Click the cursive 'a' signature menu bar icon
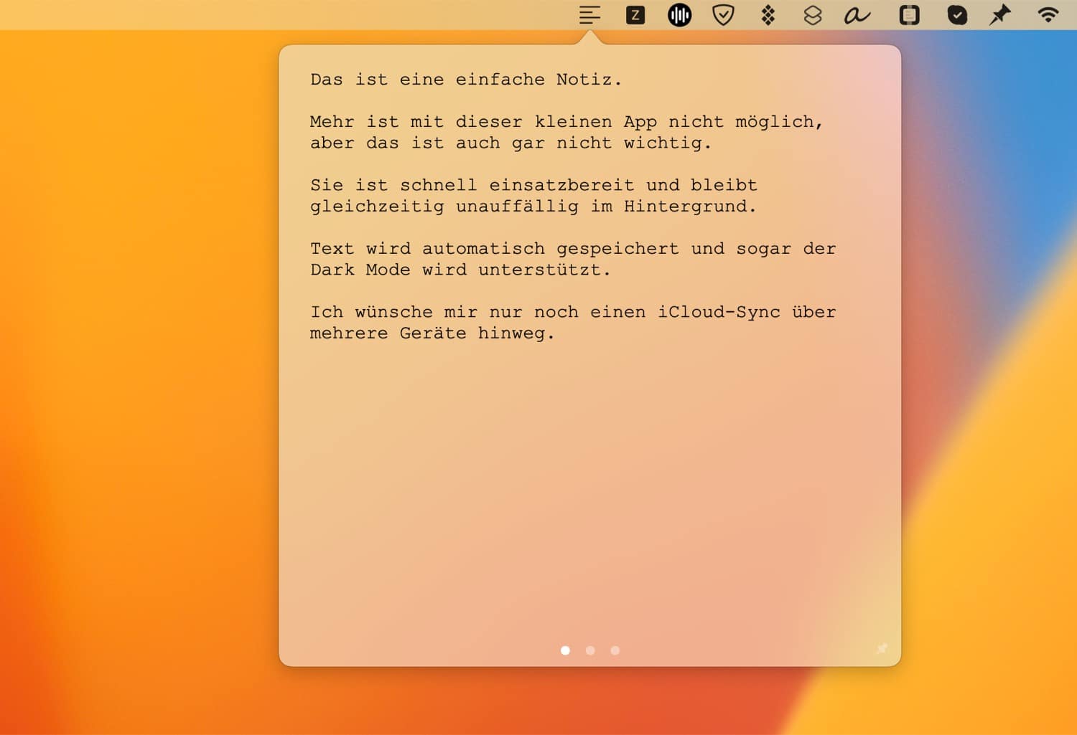This screenshot has height=735, width=1077. [x=857, y=15]
